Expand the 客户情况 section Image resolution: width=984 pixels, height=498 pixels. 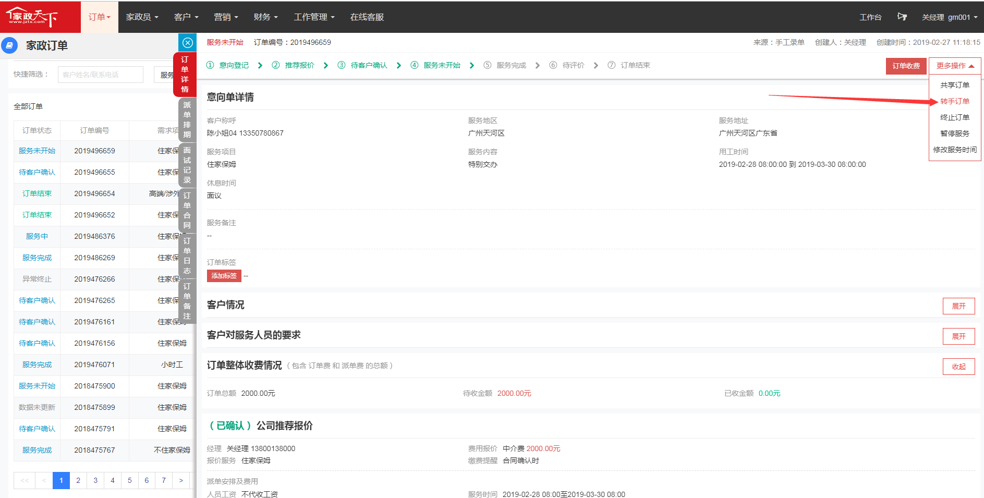click(958, 306)
